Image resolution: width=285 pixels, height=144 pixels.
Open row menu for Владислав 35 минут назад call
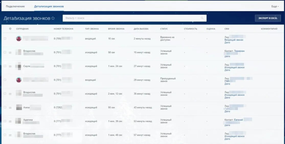pos(10,94)
